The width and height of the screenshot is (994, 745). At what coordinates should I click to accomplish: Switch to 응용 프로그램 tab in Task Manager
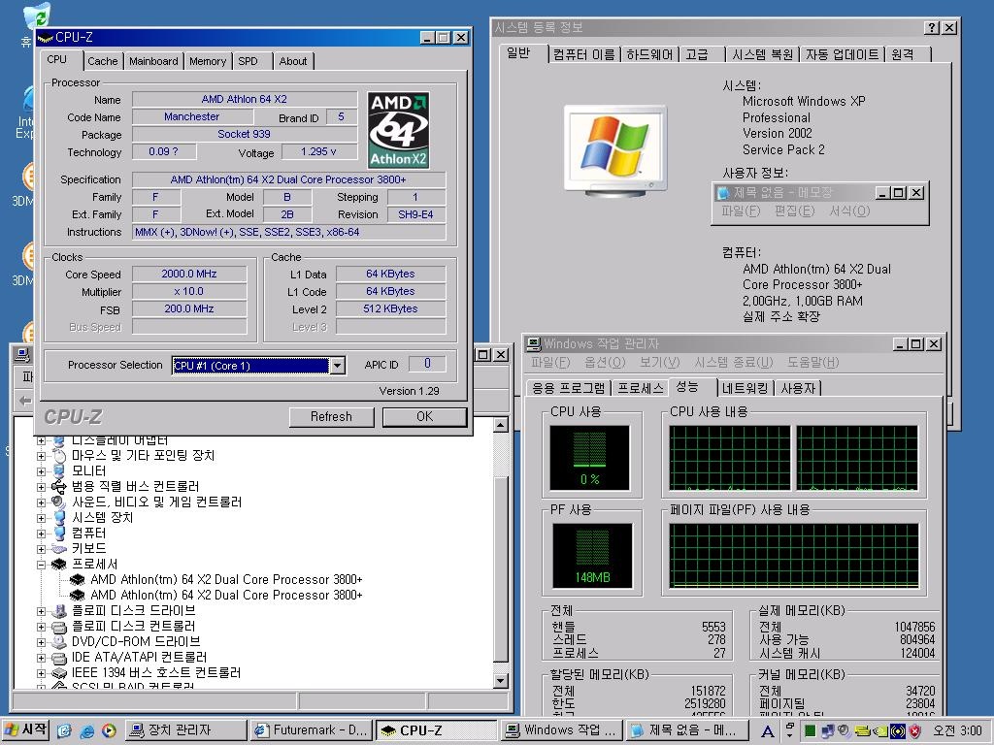[x=568, y=388]
